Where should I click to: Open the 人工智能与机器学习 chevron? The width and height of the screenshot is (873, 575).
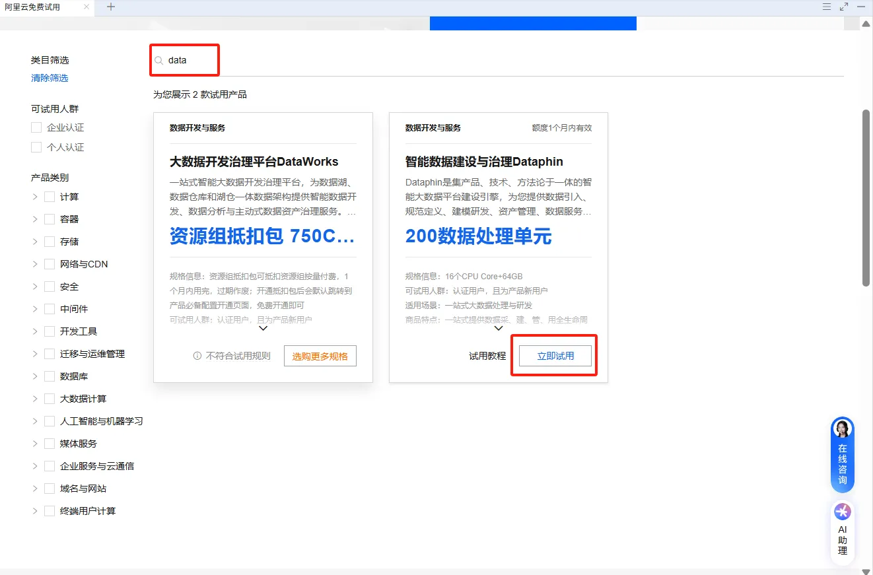35,421
